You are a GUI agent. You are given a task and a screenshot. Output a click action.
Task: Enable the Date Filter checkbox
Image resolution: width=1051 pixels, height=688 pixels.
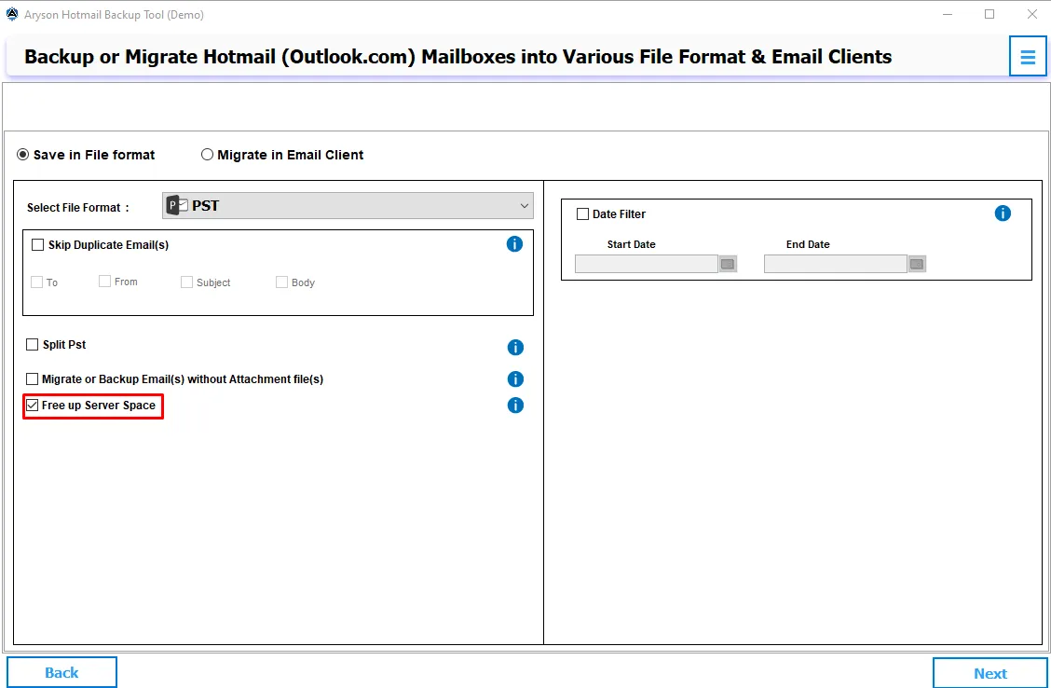pos(582,213)
